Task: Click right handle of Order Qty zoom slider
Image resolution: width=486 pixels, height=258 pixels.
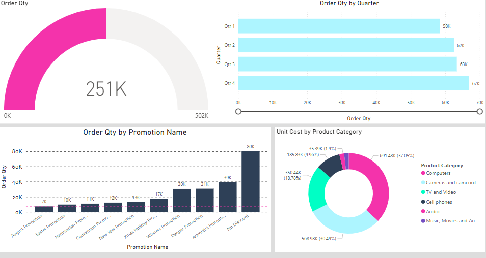Action: pyautogui.click(x=479, y=112)
